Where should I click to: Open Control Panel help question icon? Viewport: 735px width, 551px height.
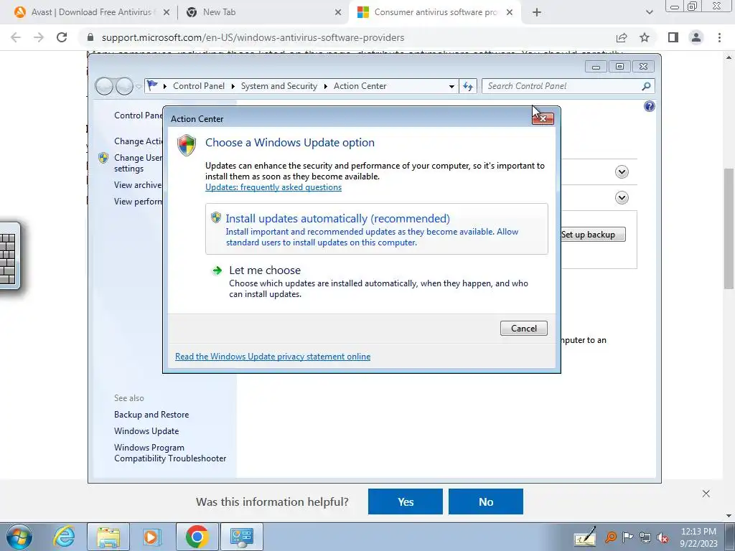[x=649, y=106]
